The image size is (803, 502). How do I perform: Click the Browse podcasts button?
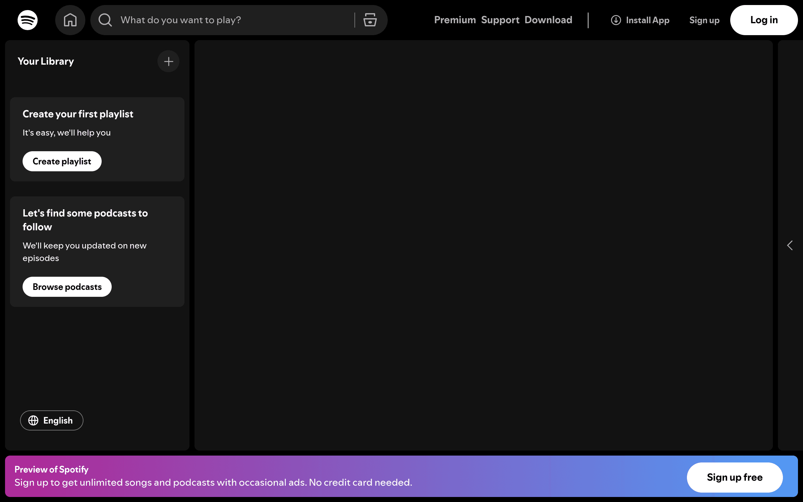(x=67, y=287)
